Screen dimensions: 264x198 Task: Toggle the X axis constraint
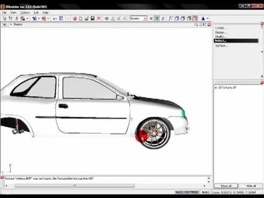coord(151,19)
